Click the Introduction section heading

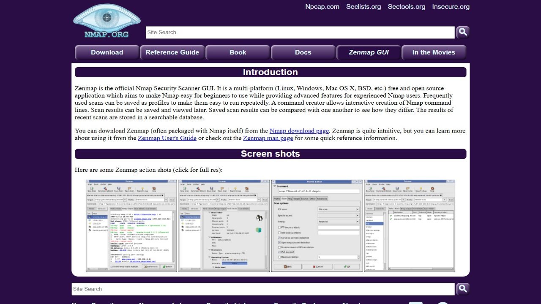click(270, 72)
